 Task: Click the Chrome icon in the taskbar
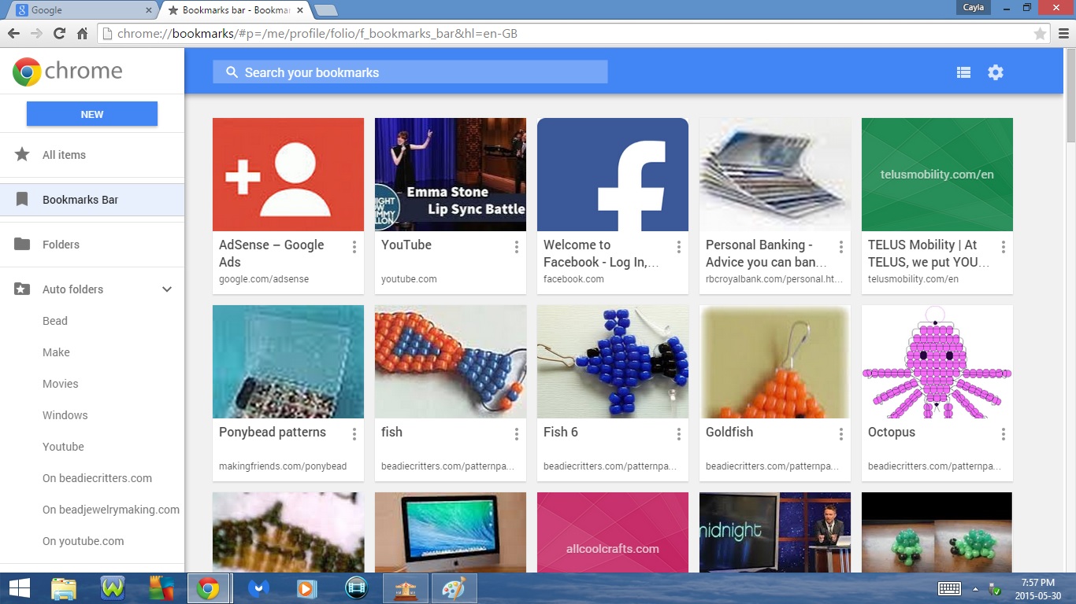coord(208,588)
